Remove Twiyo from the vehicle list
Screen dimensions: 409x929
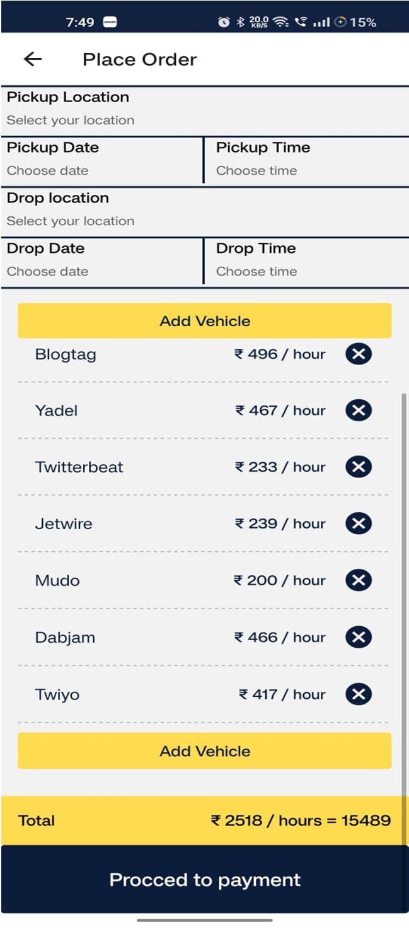coord(359,694)
